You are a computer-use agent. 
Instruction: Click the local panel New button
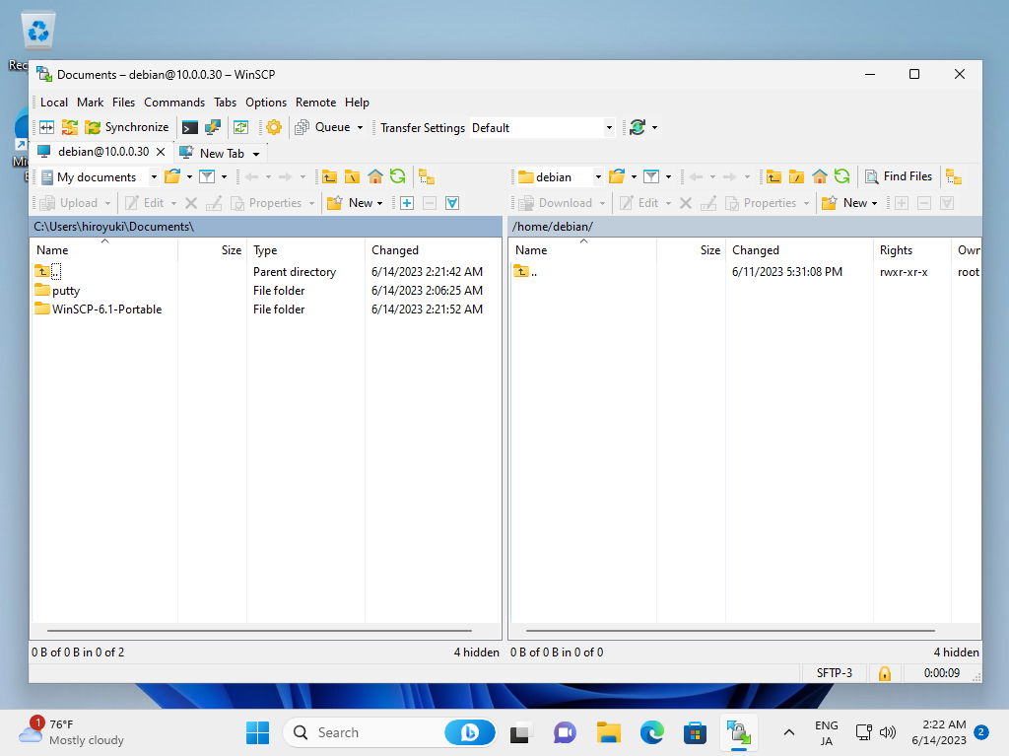click(351, 203)
